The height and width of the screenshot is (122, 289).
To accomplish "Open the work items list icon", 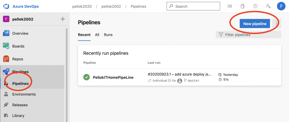I will tap(230, 6).
